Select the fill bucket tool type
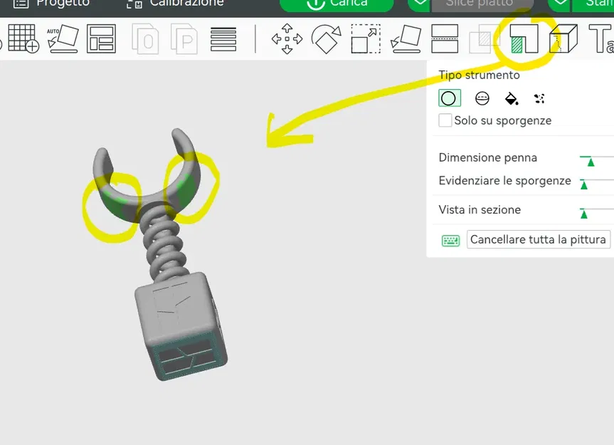 click(x=512, y=98)
